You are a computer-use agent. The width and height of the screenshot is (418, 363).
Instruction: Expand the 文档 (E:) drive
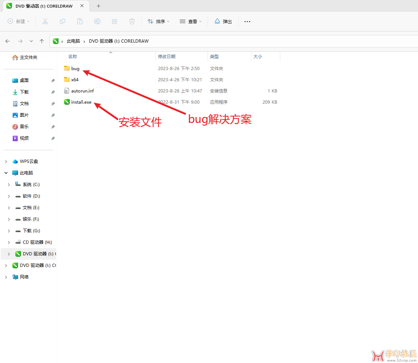pyautogui.click(x=9, y=208)
